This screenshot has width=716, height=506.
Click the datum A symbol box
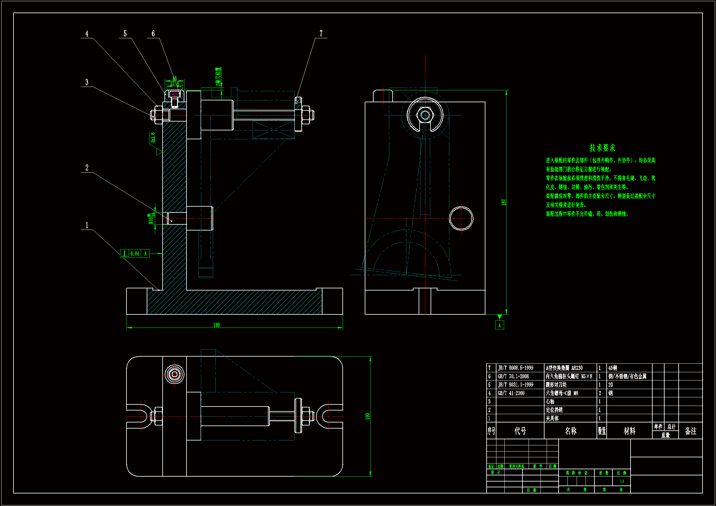[x=499, y=325]
